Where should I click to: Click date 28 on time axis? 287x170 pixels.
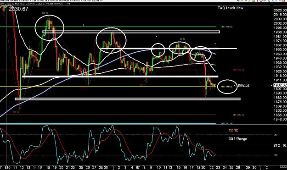101,167
